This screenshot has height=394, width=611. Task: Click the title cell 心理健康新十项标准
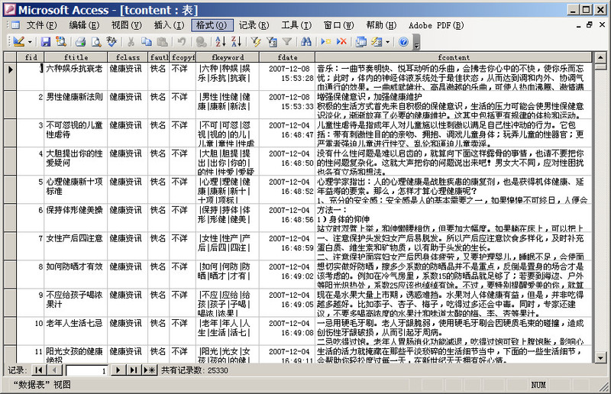(x=76, y=189)
